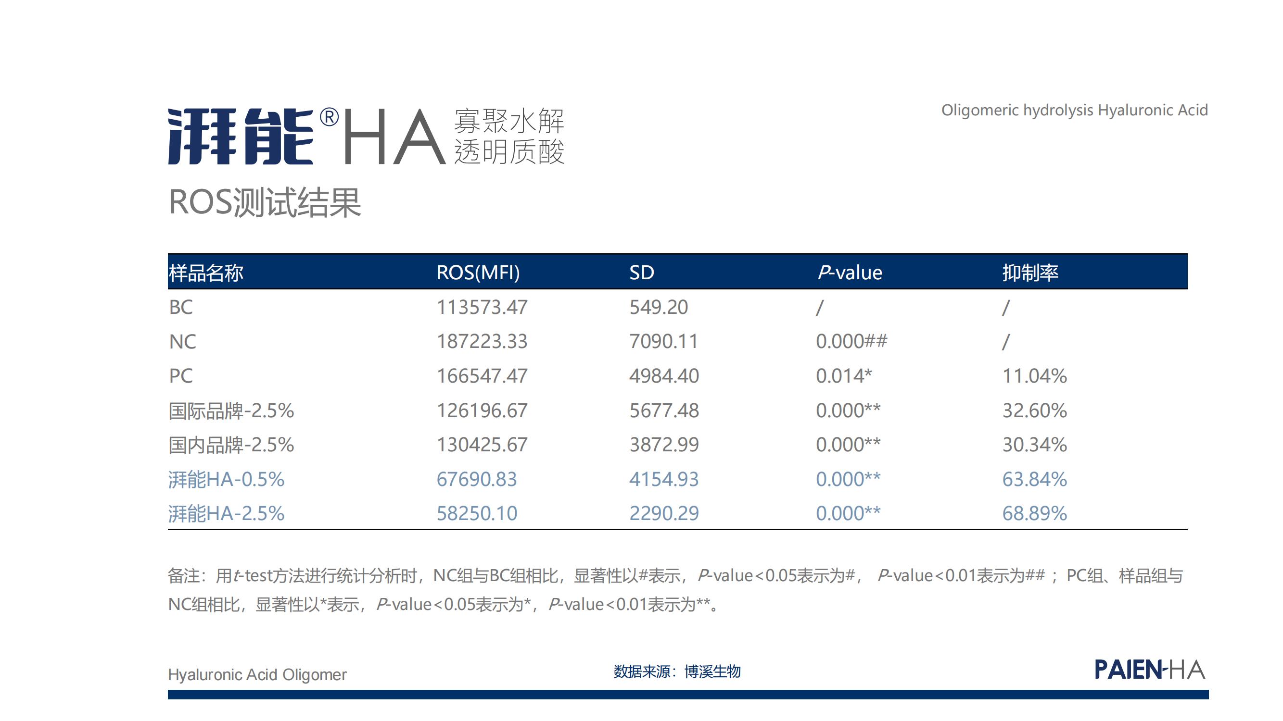Click the P-value 0.000** in the 湃能HA-0.5% row
Viewport: 1283px width, 721px height.
(848, 479)
